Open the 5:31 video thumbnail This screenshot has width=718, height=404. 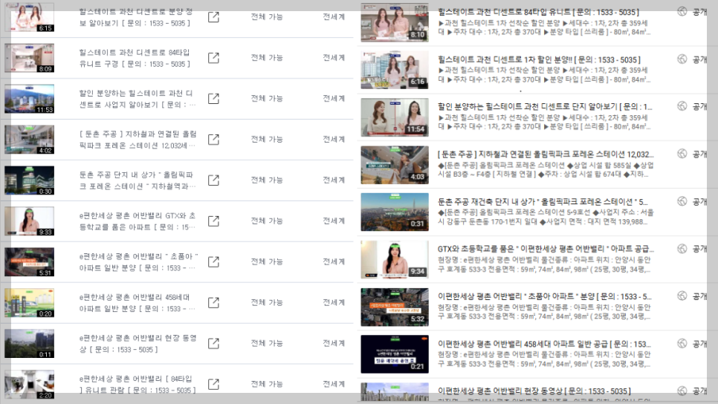point(29,261)
